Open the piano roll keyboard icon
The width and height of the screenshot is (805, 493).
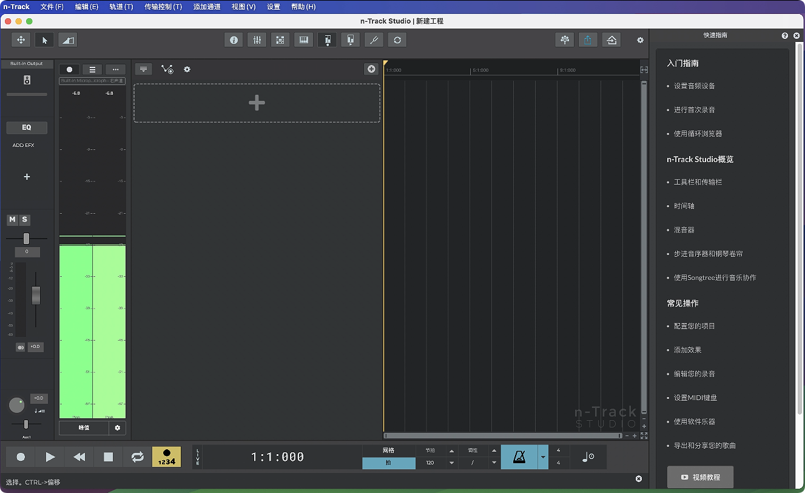point(303,40)
